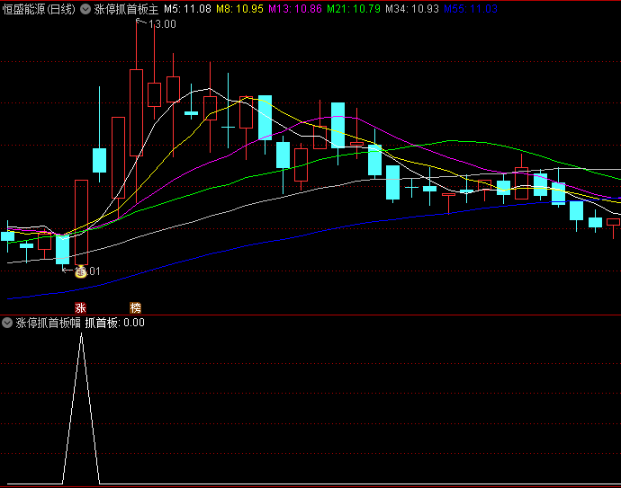Viewport: 621px width, 488px height.
Task: Click the yellow M8: 10.95 label
Action: coord(241,9)
